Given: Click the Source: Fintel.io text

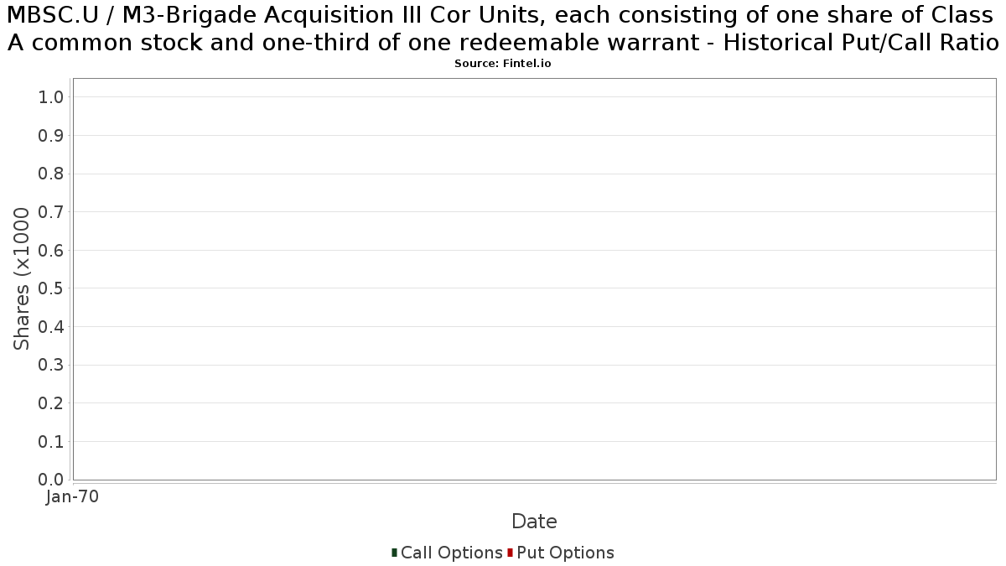Looking at the screenshot, I should tap(503, 64).
